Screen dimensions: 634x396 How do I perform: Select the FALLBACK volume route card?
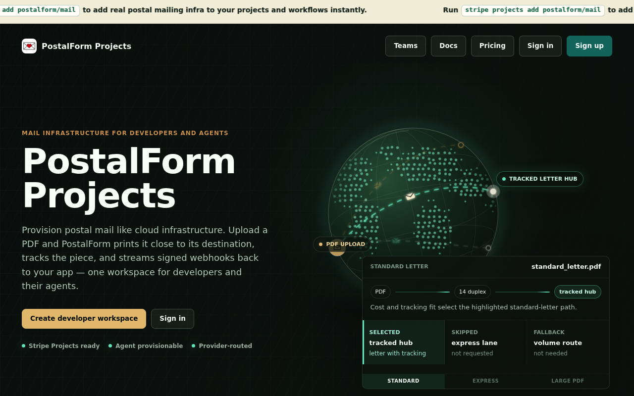(568, 343)
